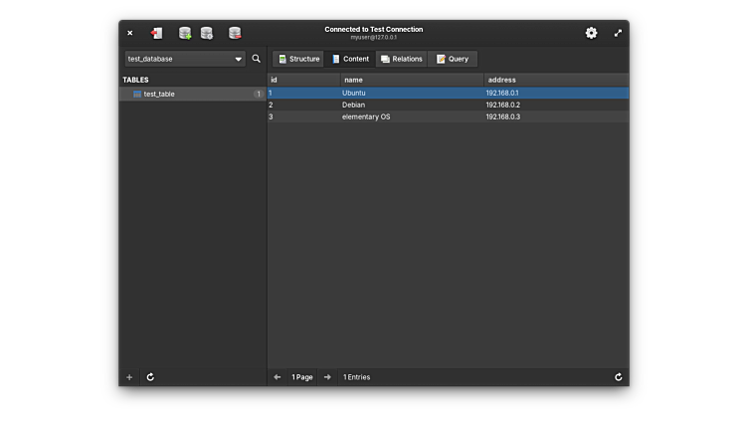
Task: Click the fullscreen expand arrows icon
Action: click(x=618, y=33)
